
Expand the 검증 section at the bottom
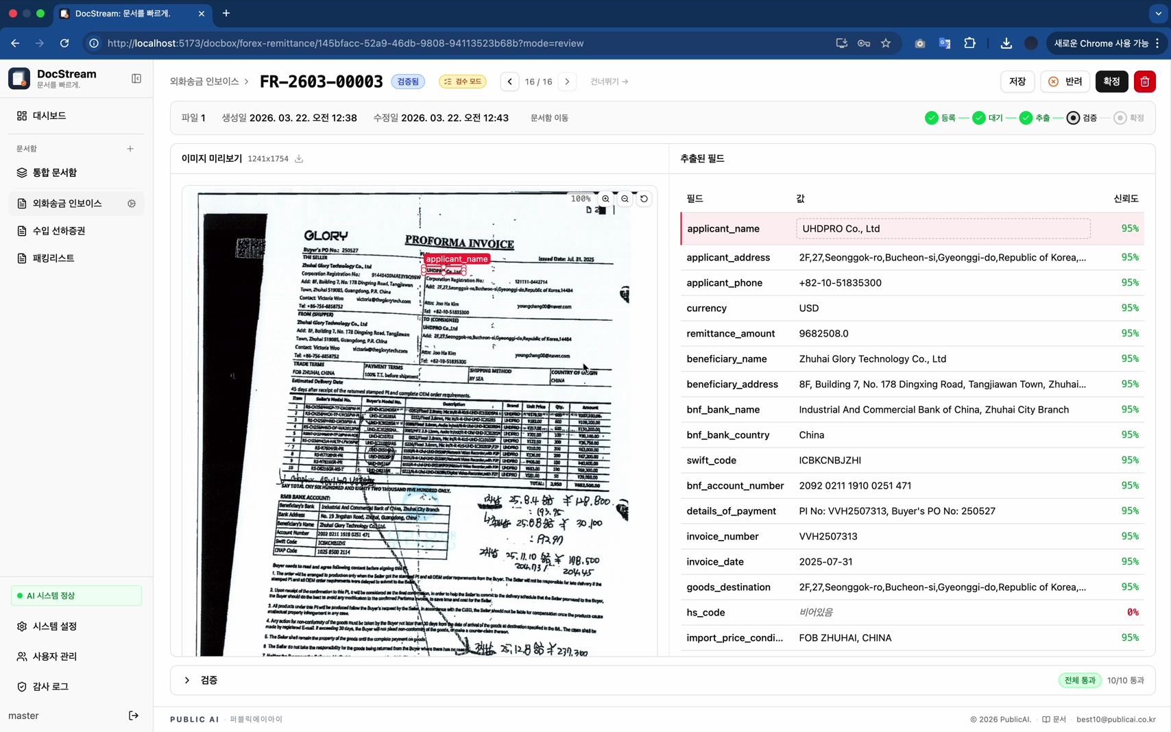coord(186,680)
